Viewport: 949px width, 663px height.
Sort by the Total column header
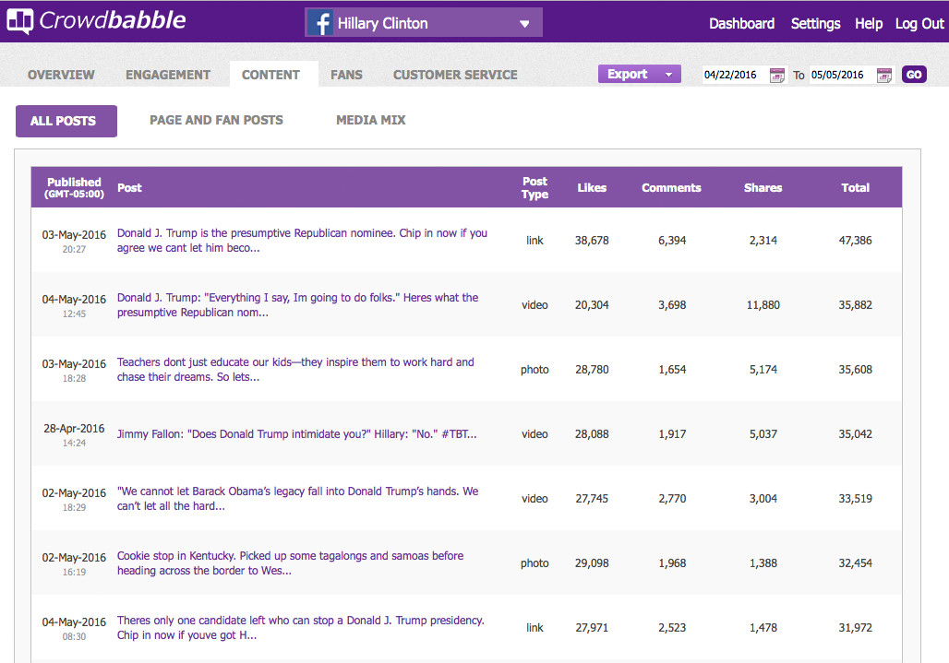click(855, 188)
